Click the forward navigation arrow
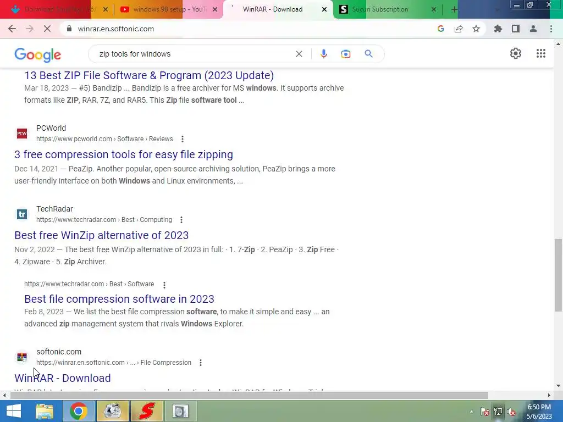 coord(30,29)
